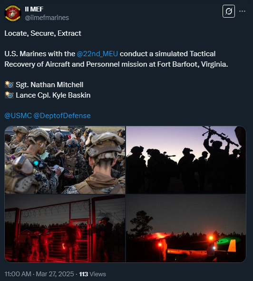This screenshot has height=281, width=253.
Task: Click the II MEF profile avatar
Action: click(x=13, y=13)
